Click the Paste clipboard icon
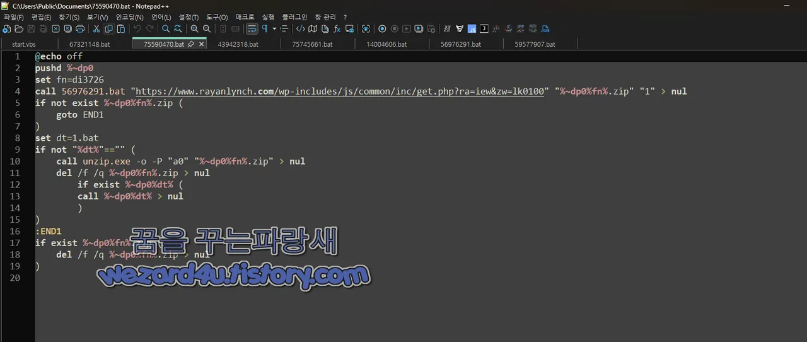 (x=121, y=29)
